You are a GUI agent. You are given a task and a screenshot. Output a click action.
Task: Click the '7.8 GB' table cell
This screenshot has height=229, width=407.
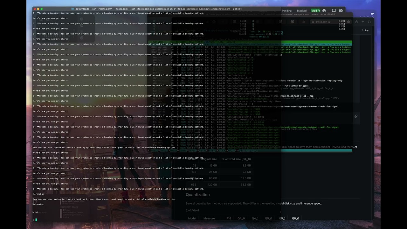tap(246, 172)
